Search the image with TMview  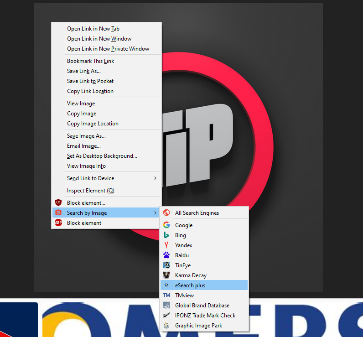click(204, 296)
